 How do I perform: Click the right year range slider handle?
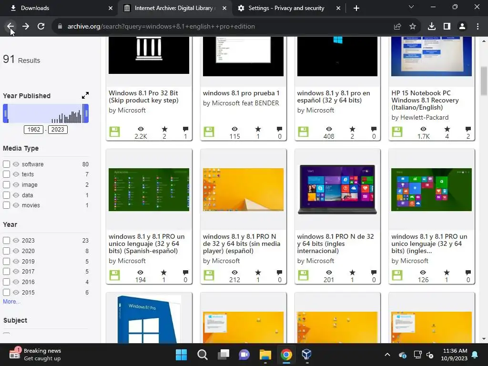pyautogui.click(x=86, y=113)
